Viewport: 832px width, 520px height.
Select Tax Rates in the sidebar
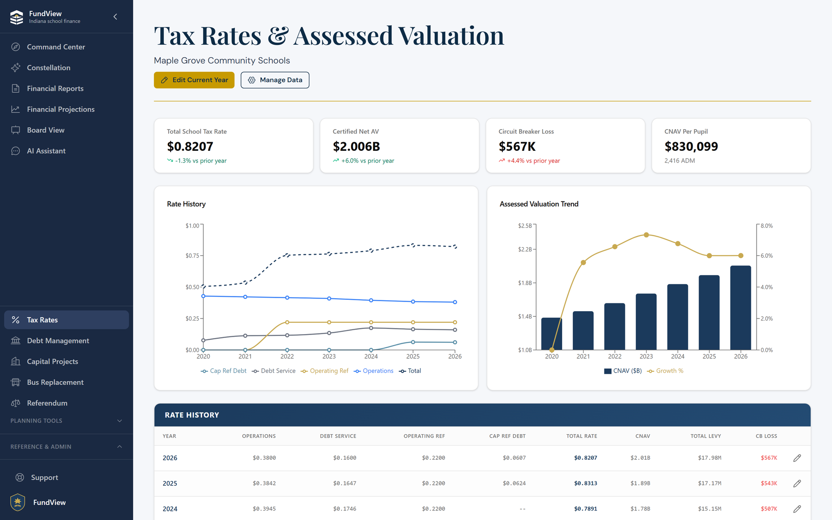pyautogui.click(x=66, y=320)
